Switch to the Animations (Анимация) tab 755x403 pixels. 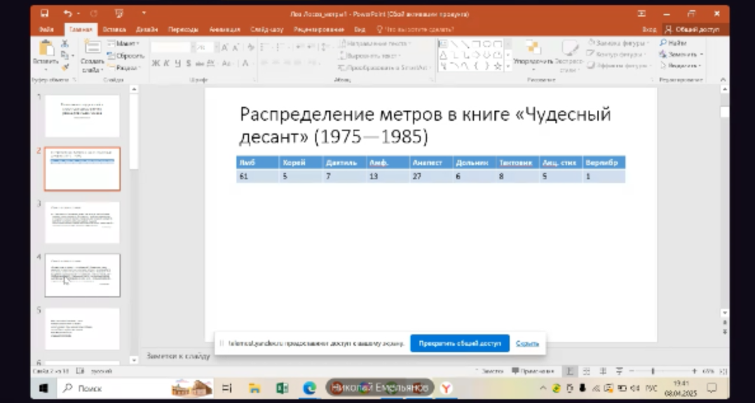pos(224,29)
